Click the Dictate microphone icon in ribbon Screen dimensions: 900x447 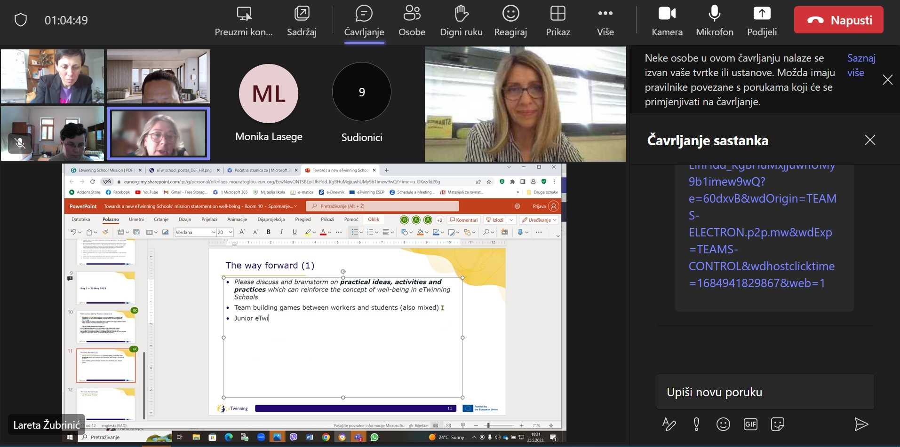point(520,232)
